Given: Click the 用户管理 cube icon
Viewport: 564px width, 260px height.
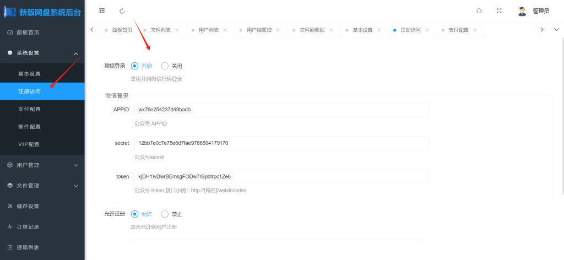Looking at the screenshot, I should 10,165.
